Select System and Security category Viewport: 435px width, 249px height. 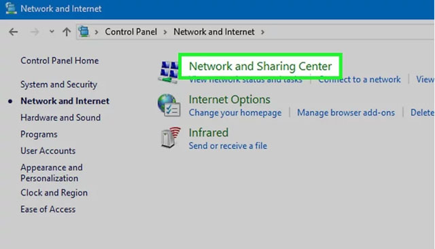click(59, 85)
